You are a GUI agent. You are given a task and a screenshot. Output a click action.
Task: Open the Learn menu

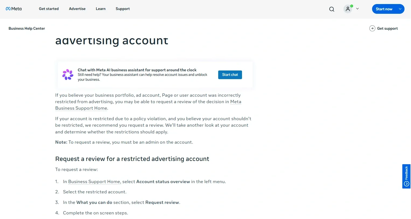point(101,9)
